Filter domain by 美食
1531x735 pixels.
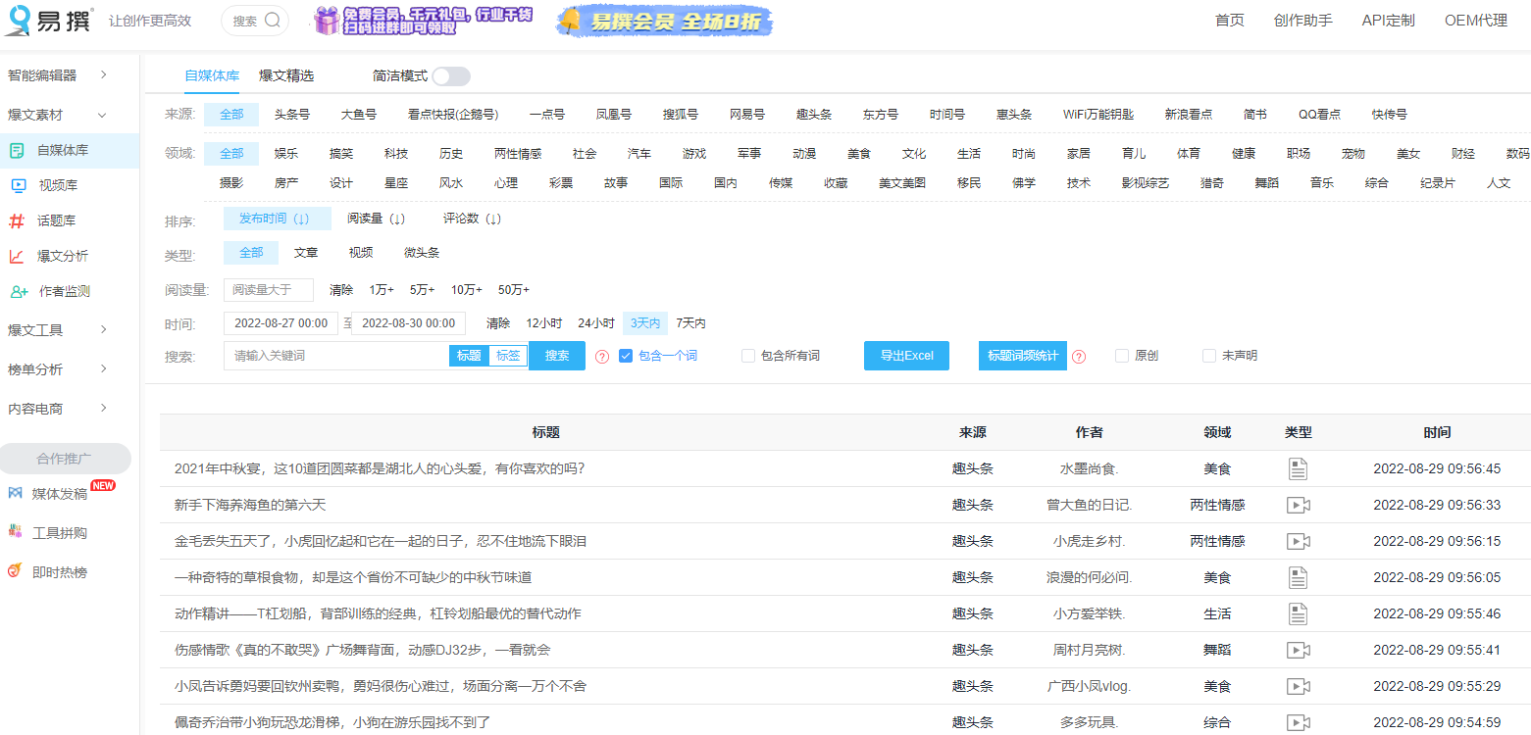pyautogui.click(x=859, y=154)
